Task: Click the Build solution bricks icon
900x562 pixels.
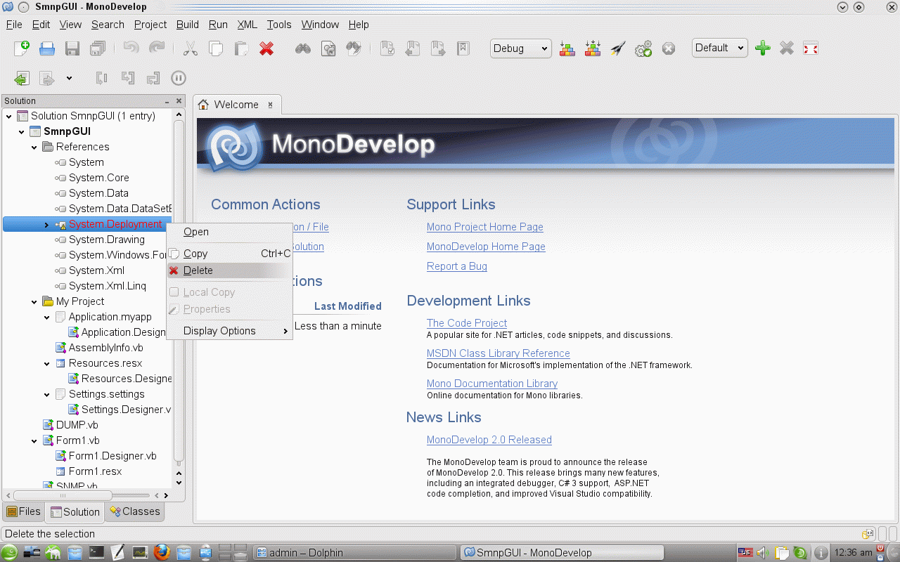Action: (x=567, y=48)
